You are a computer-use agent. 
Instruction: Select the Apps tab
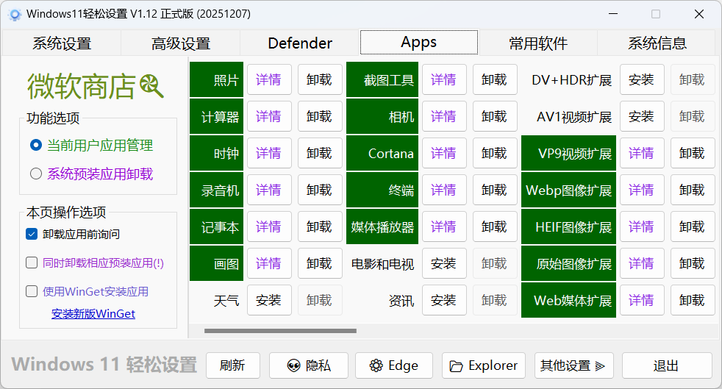tap(418, 43)
